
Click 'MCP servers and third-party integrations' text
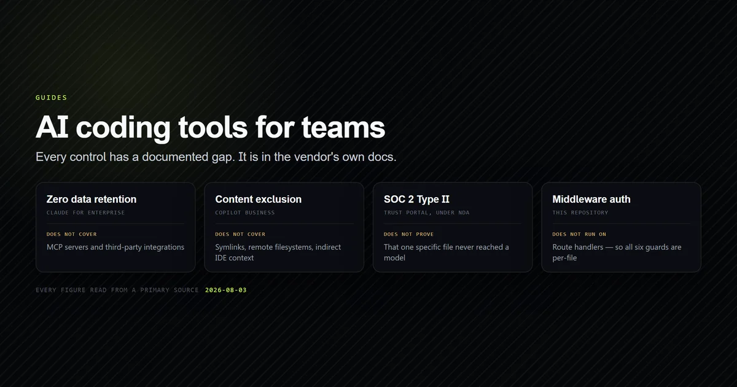115,247
